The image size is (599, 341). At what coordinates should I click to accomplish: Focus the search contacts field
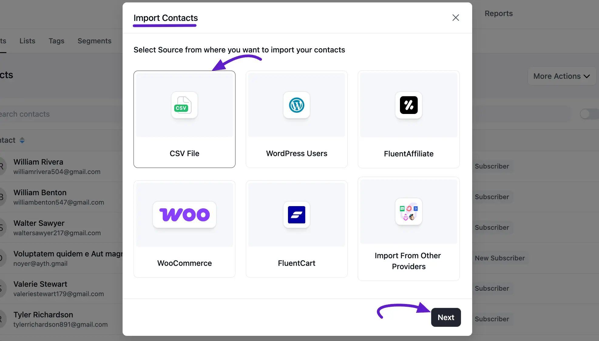pos(61,114)
